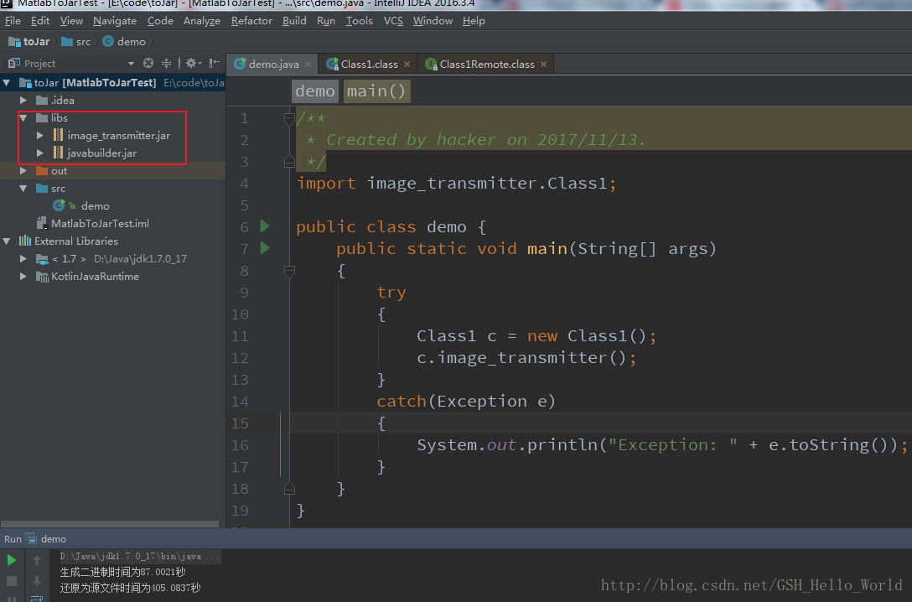The image size is (912, 602).
Task: Open the Navigate menu
Action: coord(115,21)
